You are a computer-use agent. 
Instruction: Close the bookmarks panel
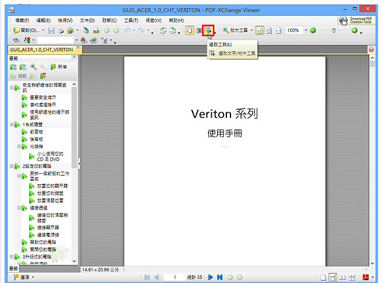point(74,57)
